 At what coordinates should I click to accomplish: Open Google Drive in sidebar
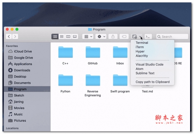[27, 58]
